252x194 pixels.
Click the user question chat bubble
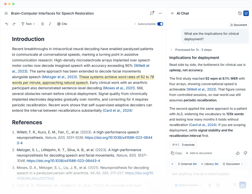pos(215,36)
